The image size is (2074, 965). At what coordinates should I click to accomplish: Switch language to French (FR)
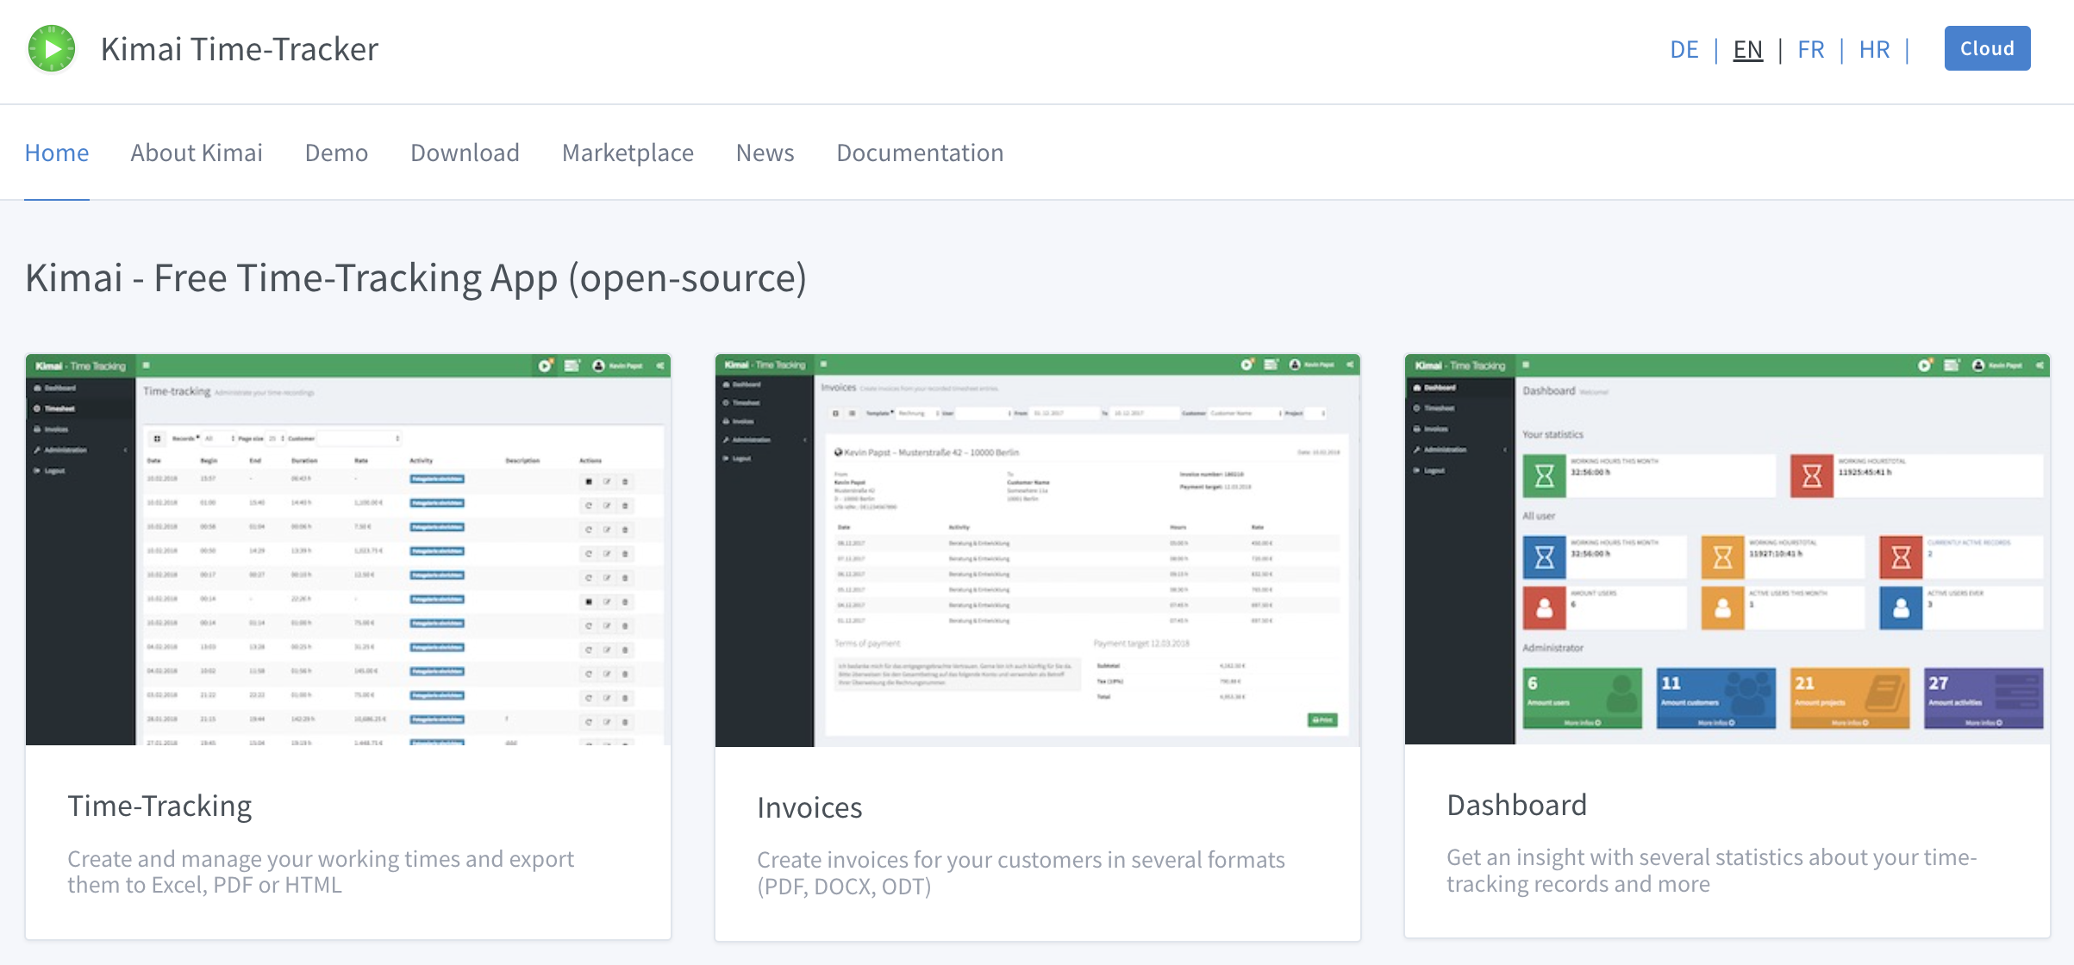tap(1810, 50)
